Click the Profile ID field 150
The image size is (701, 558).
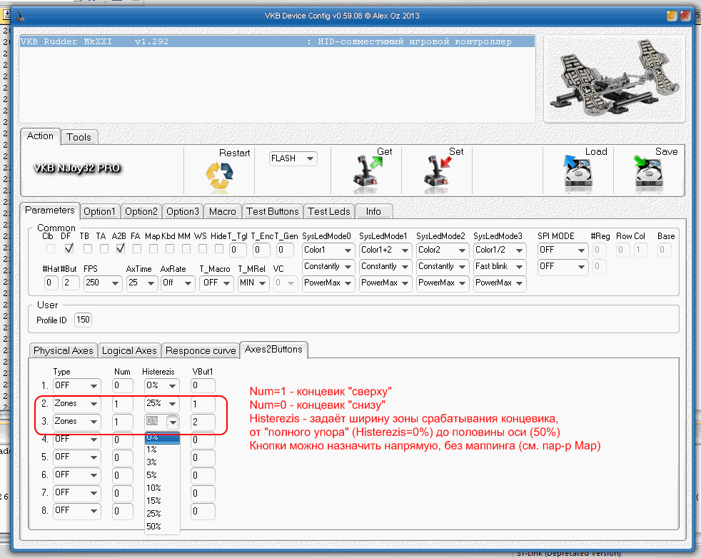(83, 320)
